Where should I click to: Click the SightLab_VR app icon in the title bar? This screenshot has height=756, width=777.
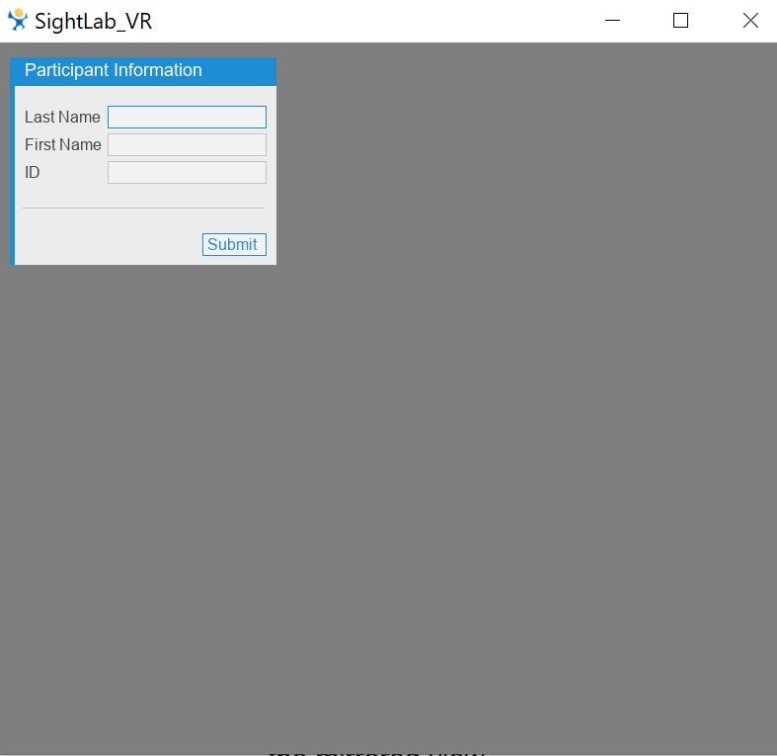point(18,20)
